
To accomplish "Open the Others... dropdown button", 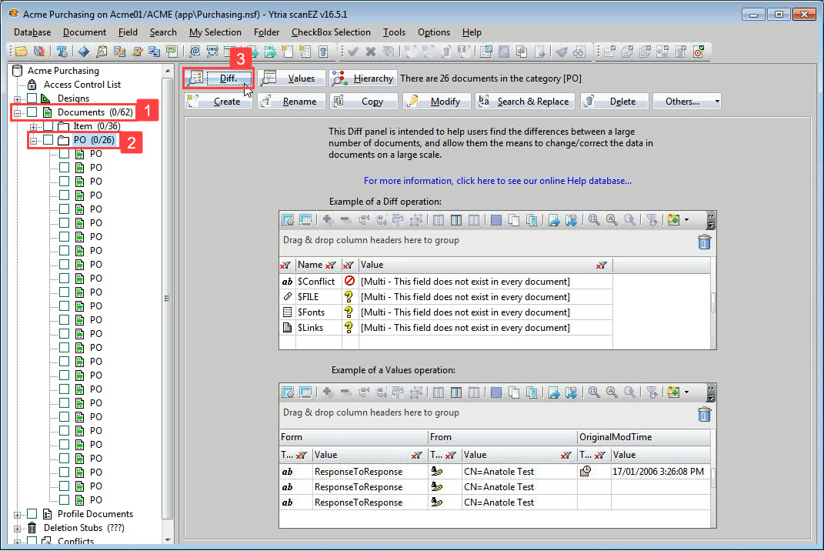I will 686,102.
